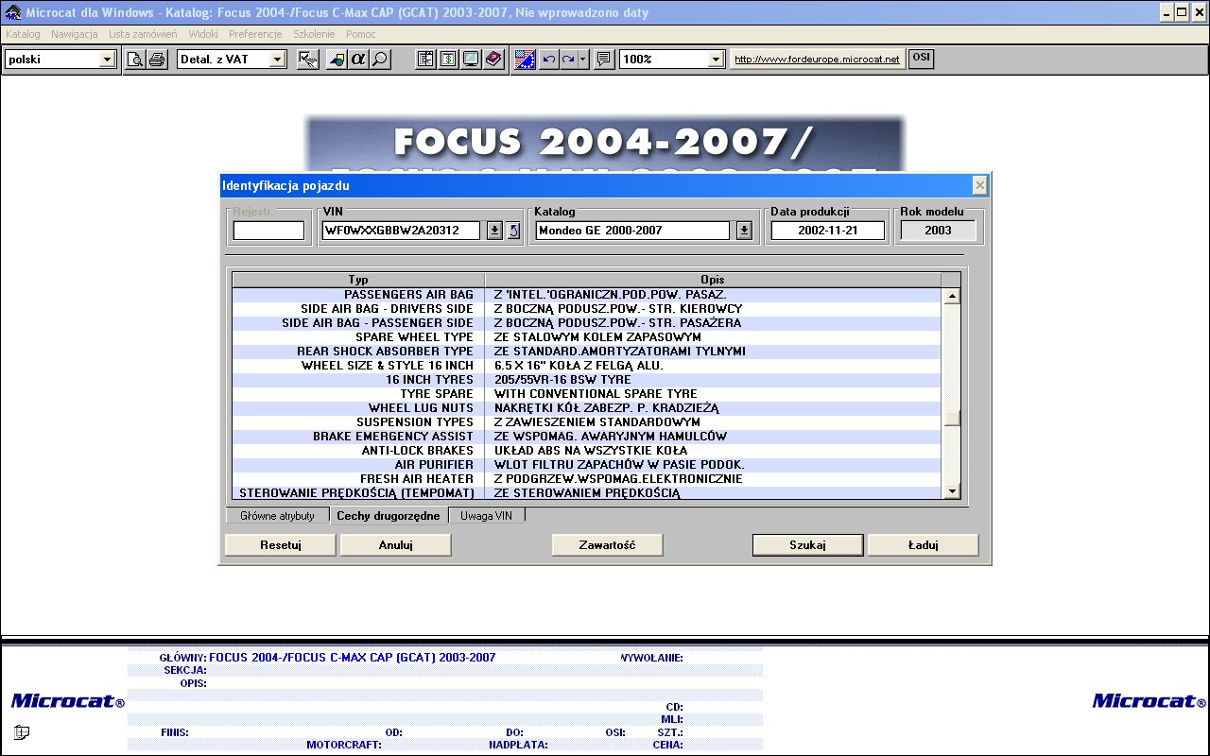1210x756 pixels.
Task: Select the BRAKE EMERGENCY ASSIST row
Action: [x=587, y=437]
